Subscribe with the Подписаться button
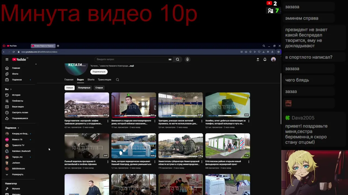This screenshot has height=195, width=348. point(99,72)
